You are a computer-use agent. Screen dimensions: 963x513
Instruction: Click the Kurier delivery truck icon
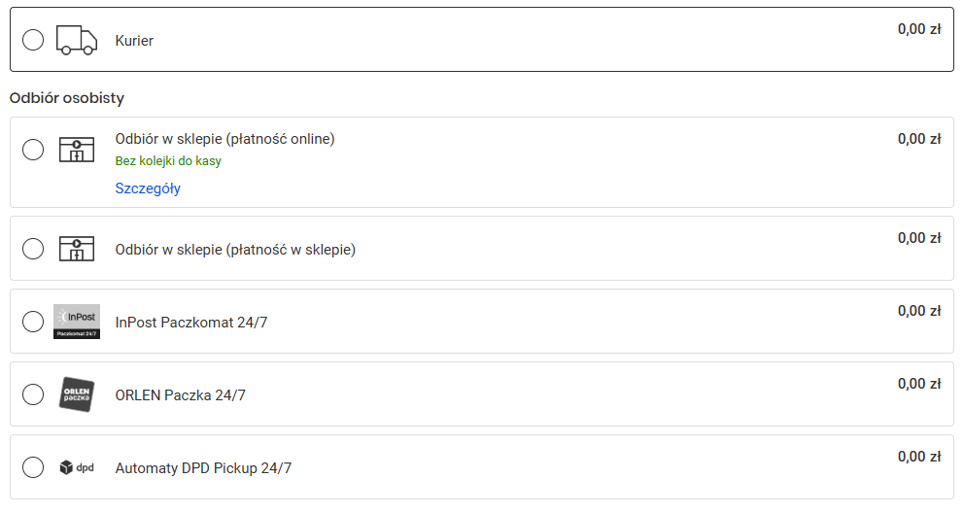click(77, 40)
